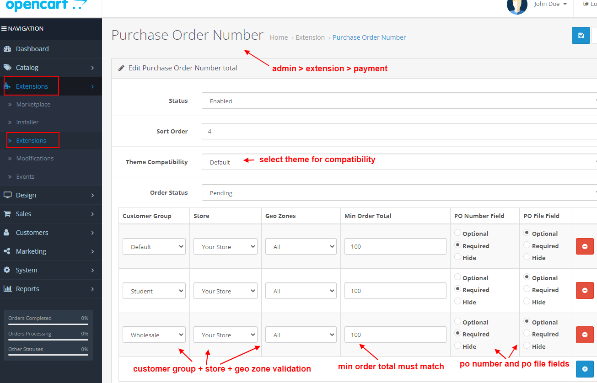Select Required for PO File Field, Student row

pos(527,290)
